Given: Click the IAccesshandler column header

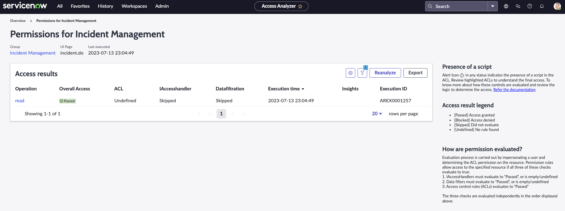Looking at the screenshot, I should 175,89.
